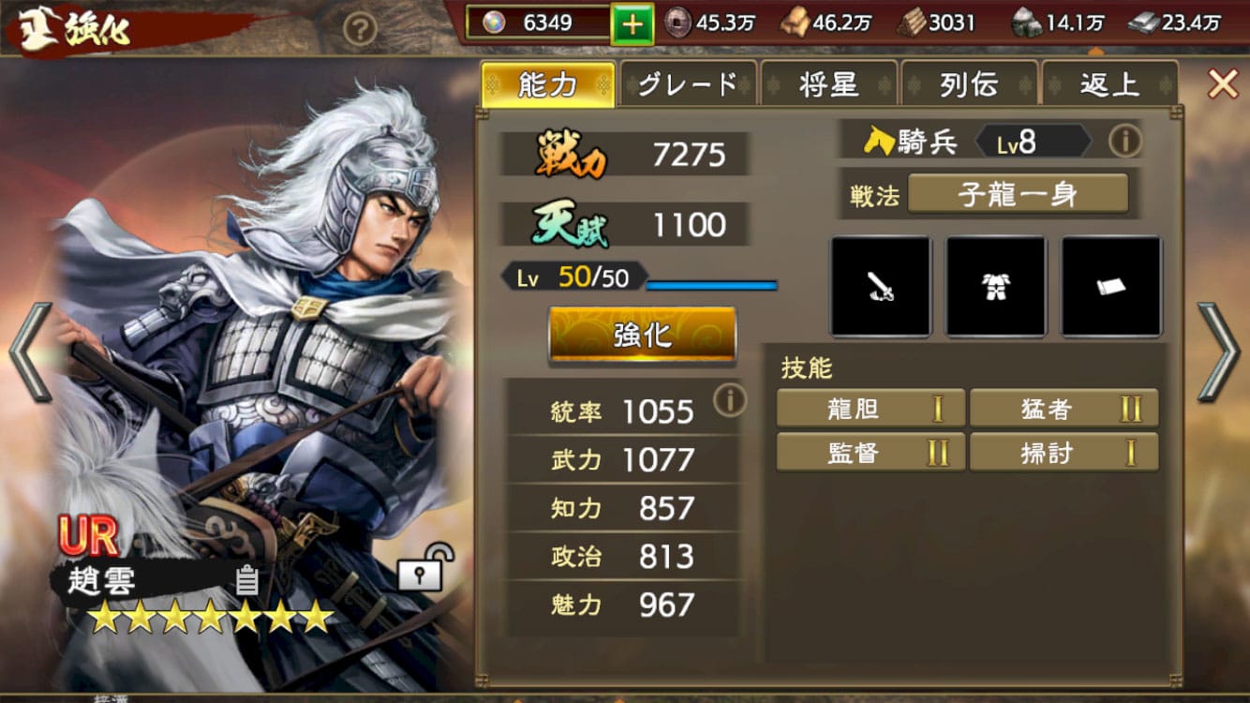Switch to the 将星 tab
This screenshot has width=1250, height=703.
[828, 84]
